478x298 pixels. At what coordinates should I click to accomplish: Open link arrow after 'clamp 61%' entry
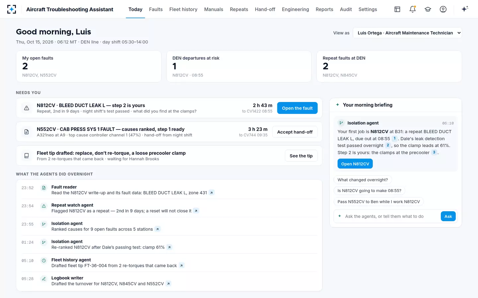[x=169, y=247]
